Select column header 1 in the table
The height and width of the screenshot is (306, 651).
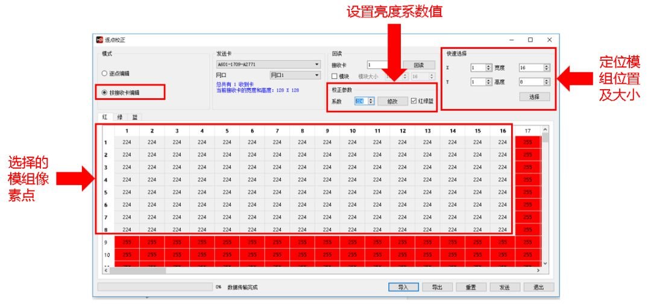[x=127, y=131]
